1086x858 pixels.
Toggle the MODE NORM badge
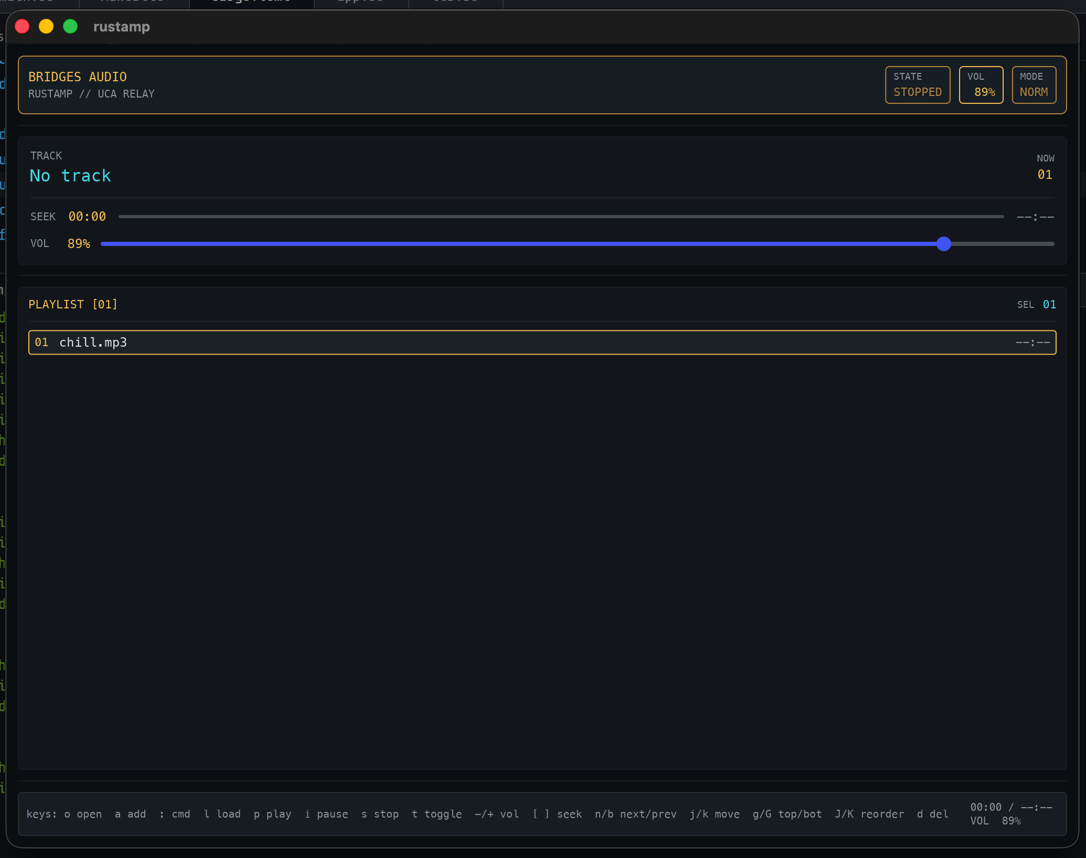[x=1033, y=85]
